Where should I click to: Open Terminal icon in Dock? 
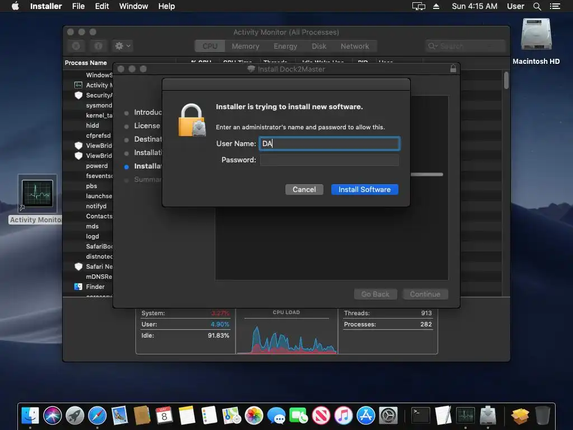pyautogui.click(x=421, y=416)
